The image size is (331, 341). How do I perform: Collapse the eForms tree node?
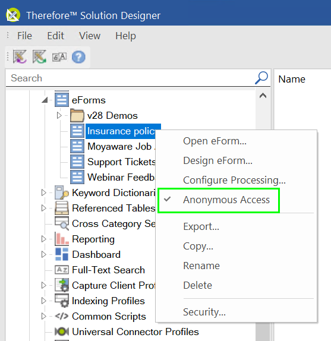coord(45,100)
